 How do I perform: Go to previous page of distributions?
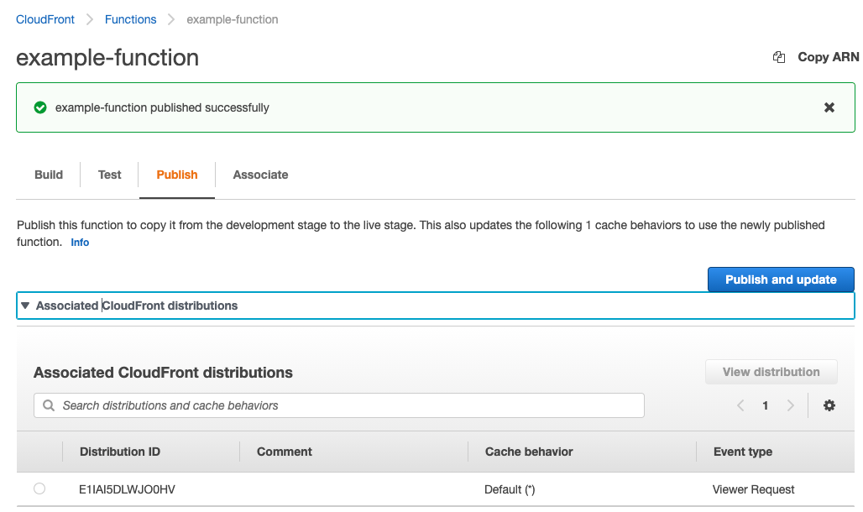point(740,405)
